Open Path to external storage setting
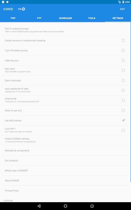Screen dimensions: 131x210 65,30
